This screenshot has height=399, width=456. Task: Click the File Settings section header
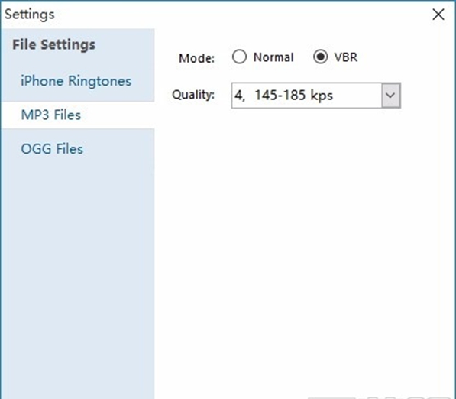53,45
